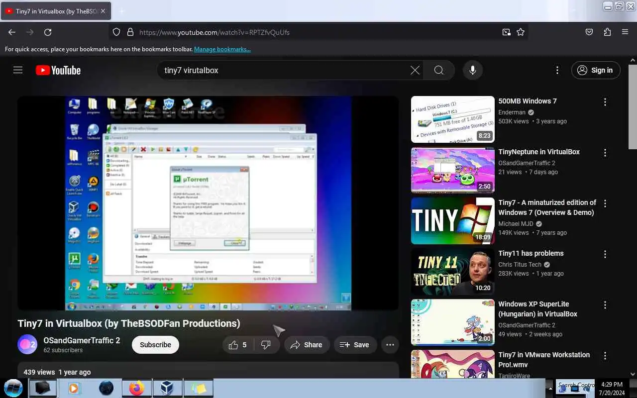Image resolution: width=637 pixels, height=398 pixels.
Task: Open the Michael MJD channel name
Action: click(516, 224)
